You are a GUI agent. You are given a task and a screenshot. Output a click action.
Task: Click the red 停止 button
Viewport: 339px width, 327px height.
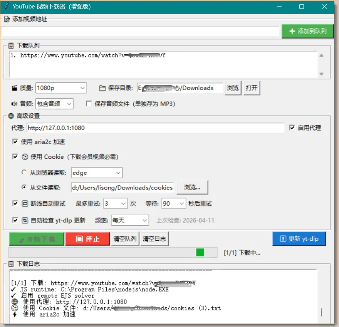[87, 239]
